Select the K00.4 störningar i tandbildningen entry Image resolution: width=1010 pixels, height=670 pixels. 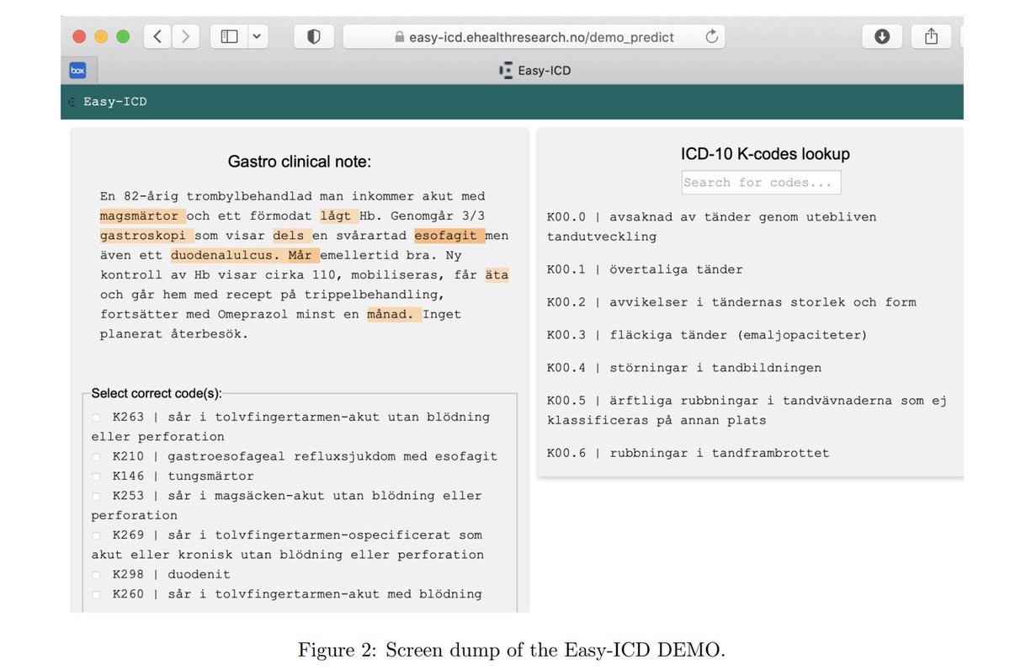point(684,368)
